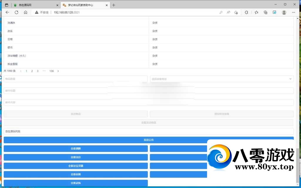Click the 全套武饰 button
This screenshot has height=188, width=301.
(76, 183)
